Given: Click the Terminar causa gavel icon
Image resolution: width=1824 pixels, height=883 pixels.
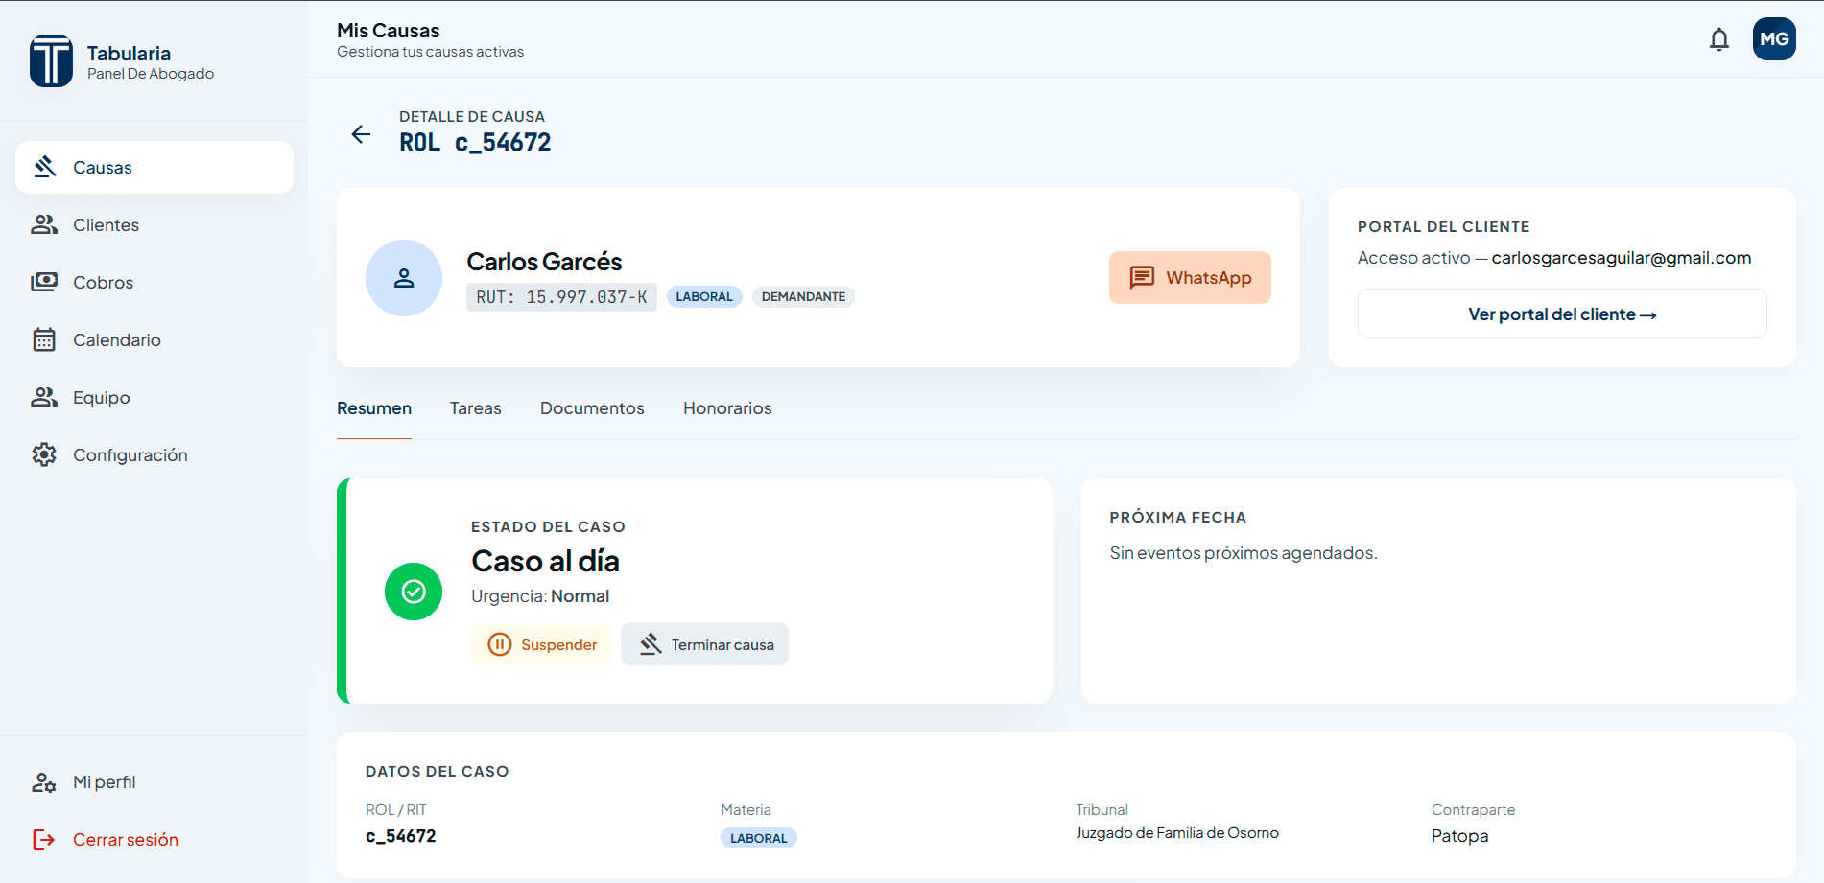Looking at the screenshot, I should click(651, 644).
